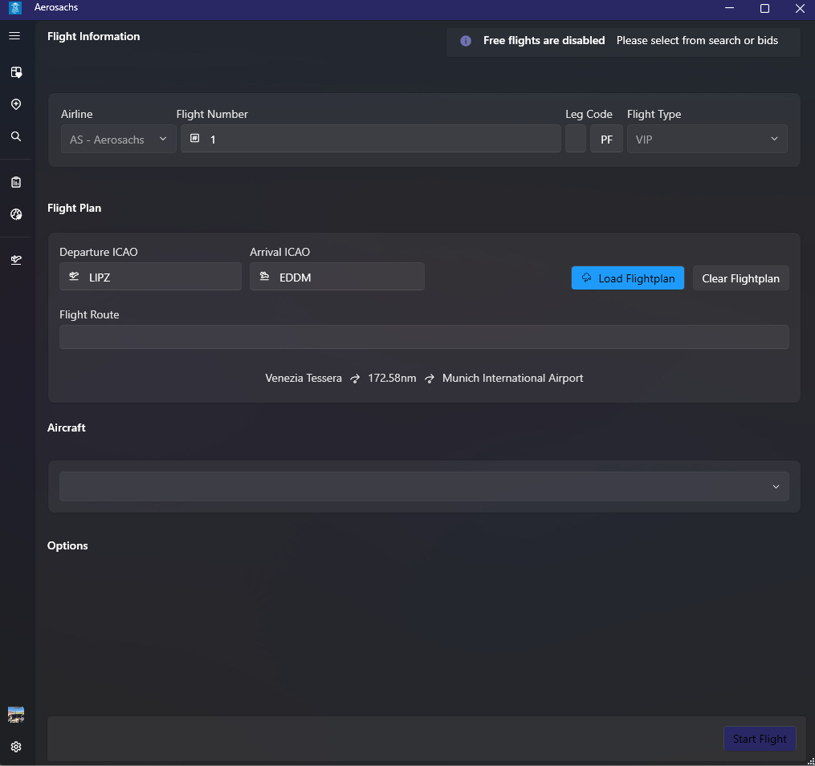Click into the Flight Route text field
The width and height of the screenshot is (815, 766).
point(424,337)
